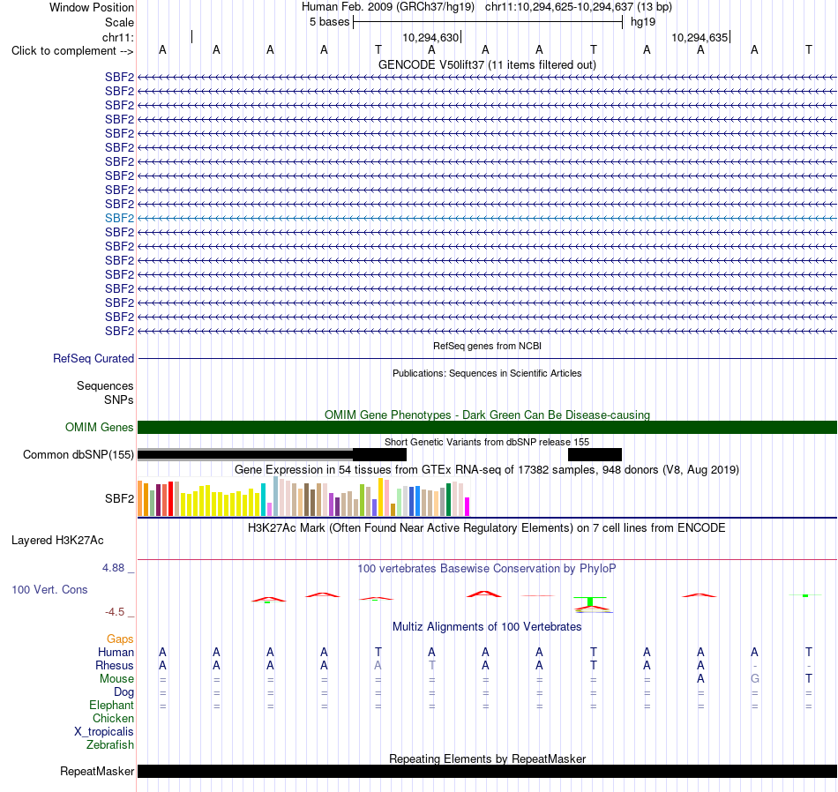
Task: Click the chr11: ruler label
Action: click(117, 37)
